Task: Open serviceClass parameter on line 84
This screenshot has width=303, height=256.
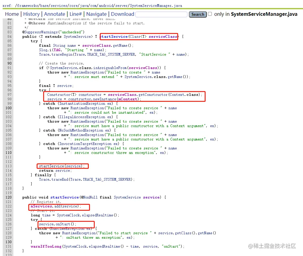Action: click(x=163, y=37)
